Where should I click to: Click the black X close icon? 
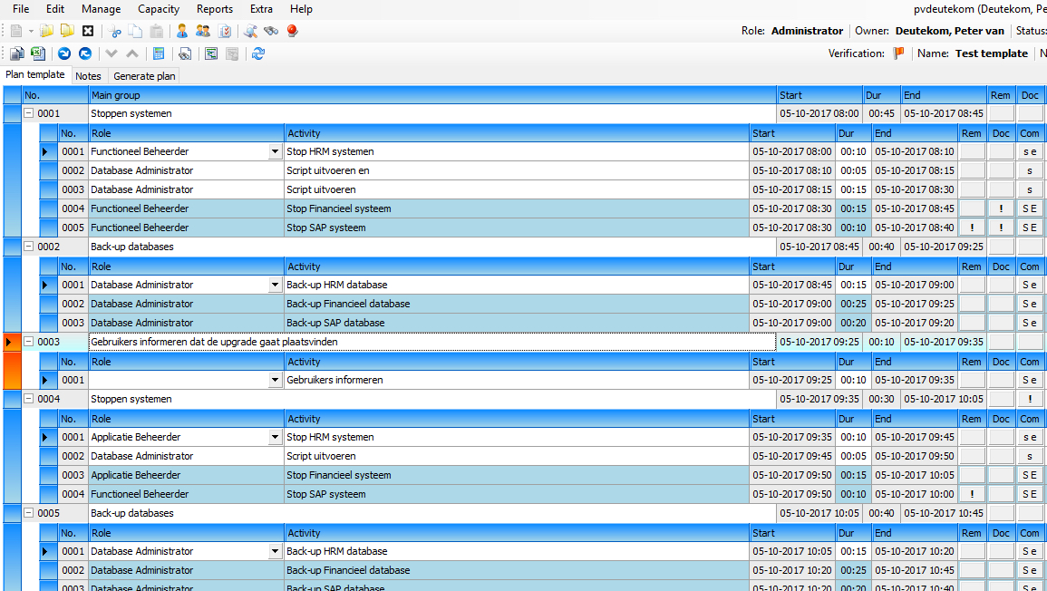click(x=88, y=31)
